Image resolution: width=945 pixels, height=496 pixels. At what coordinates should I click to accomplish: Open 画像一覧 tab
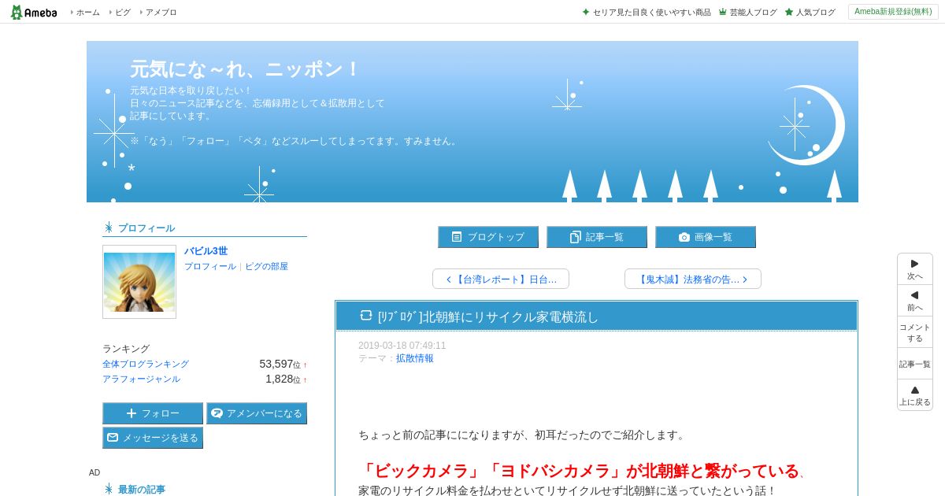[x=706, y=237]
